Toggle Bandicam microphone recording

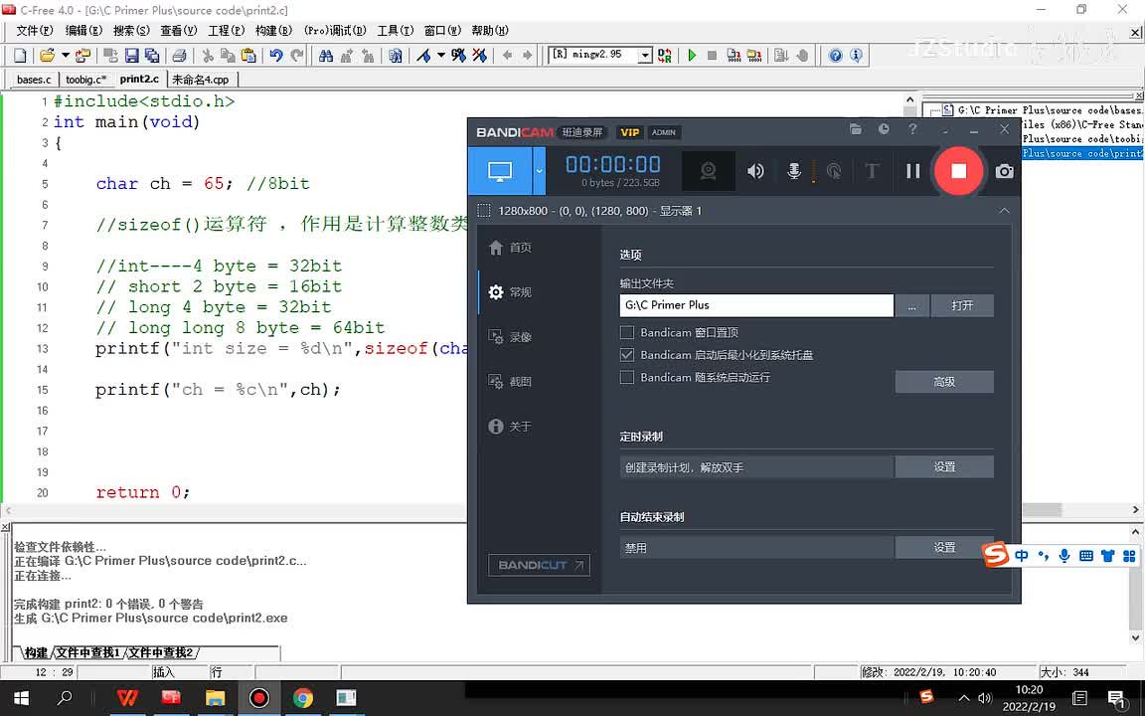coord(794,171)
